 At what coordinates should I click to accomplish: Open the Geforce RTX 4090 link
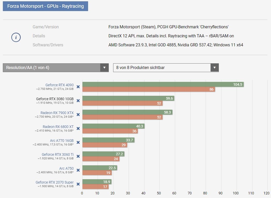(59, 85)
